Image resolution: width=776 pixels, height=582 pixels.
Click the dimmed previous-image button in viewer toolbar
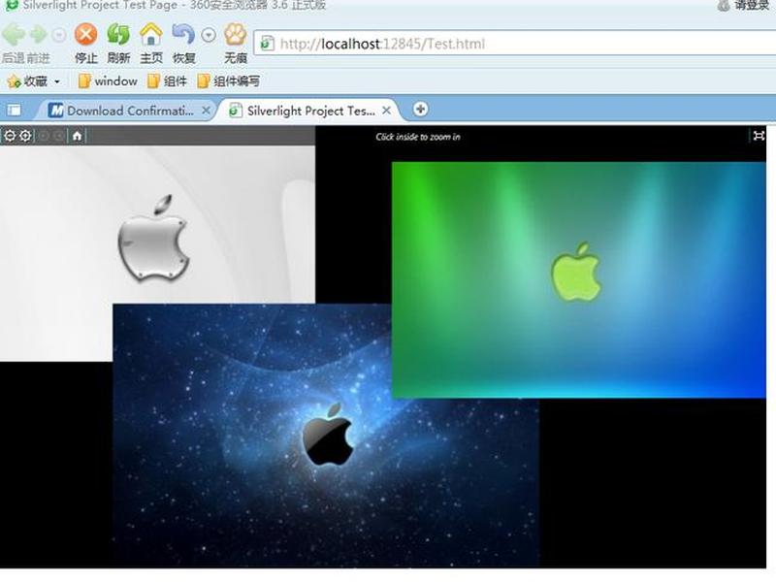[x=44, y=136]
